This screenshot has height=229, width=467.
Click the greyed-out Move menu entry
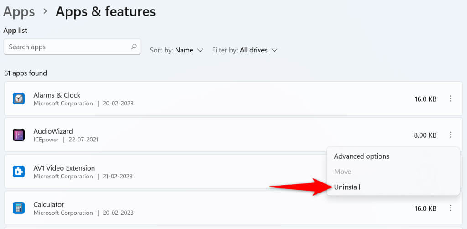click(x=342, y=172)
